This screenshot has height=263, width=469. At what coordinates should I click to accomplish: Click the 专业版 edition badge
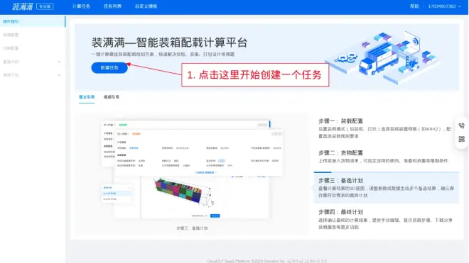[x=45, y=6]
